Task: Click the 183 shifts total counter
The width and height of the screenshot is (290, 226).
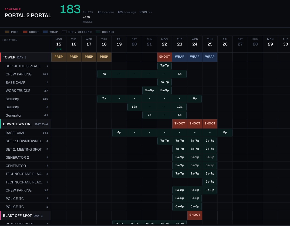Action: point(70,9)
